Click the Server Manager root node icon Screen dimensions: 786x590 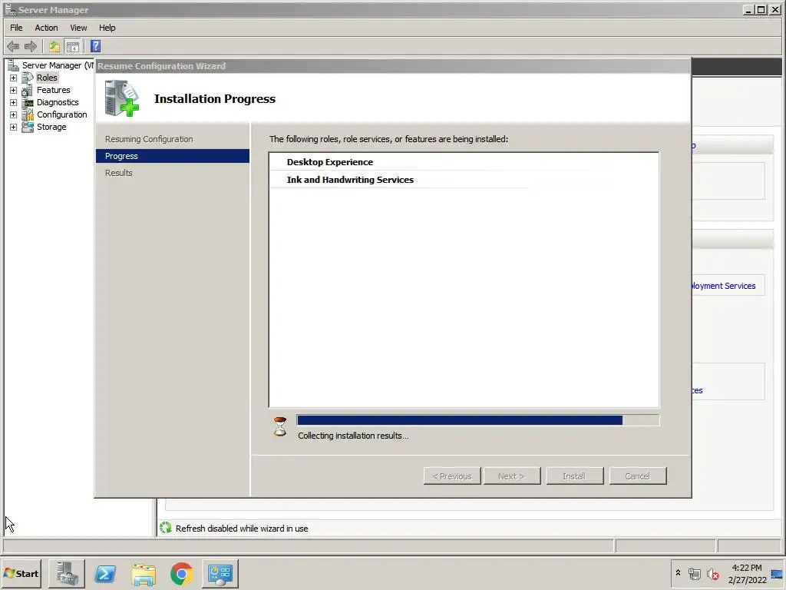tap(14, 65)
